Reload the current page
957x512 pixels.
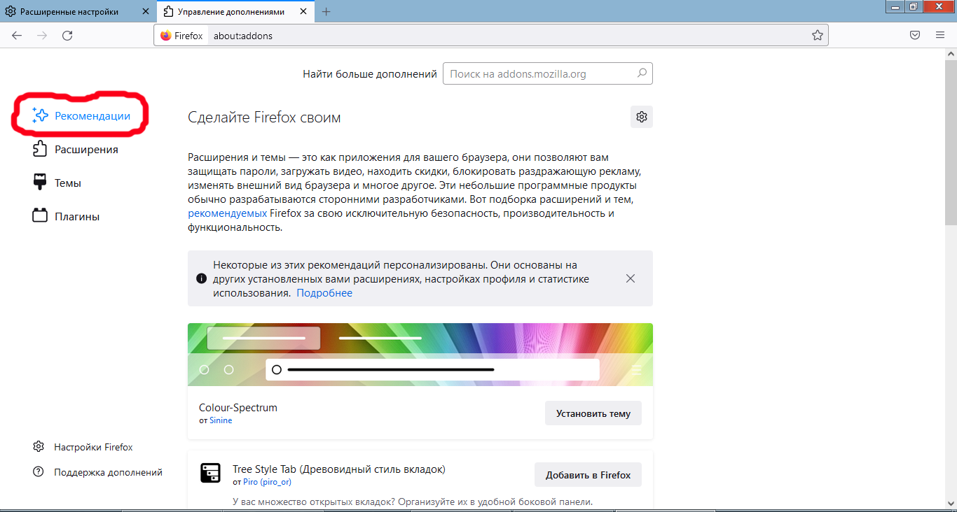point(67,36)
